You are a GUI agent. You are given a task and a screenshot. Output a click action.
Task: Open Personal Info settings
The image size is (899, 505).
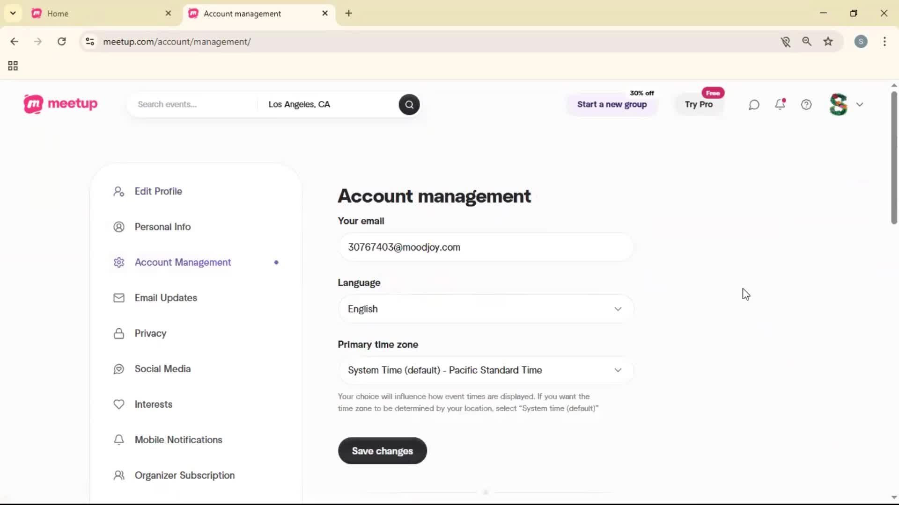(x=162, y=227)
